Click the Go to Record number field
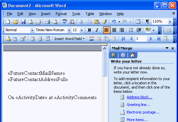Image resolution: width=178 pixels, height=122 pixels. coord(141,39)
